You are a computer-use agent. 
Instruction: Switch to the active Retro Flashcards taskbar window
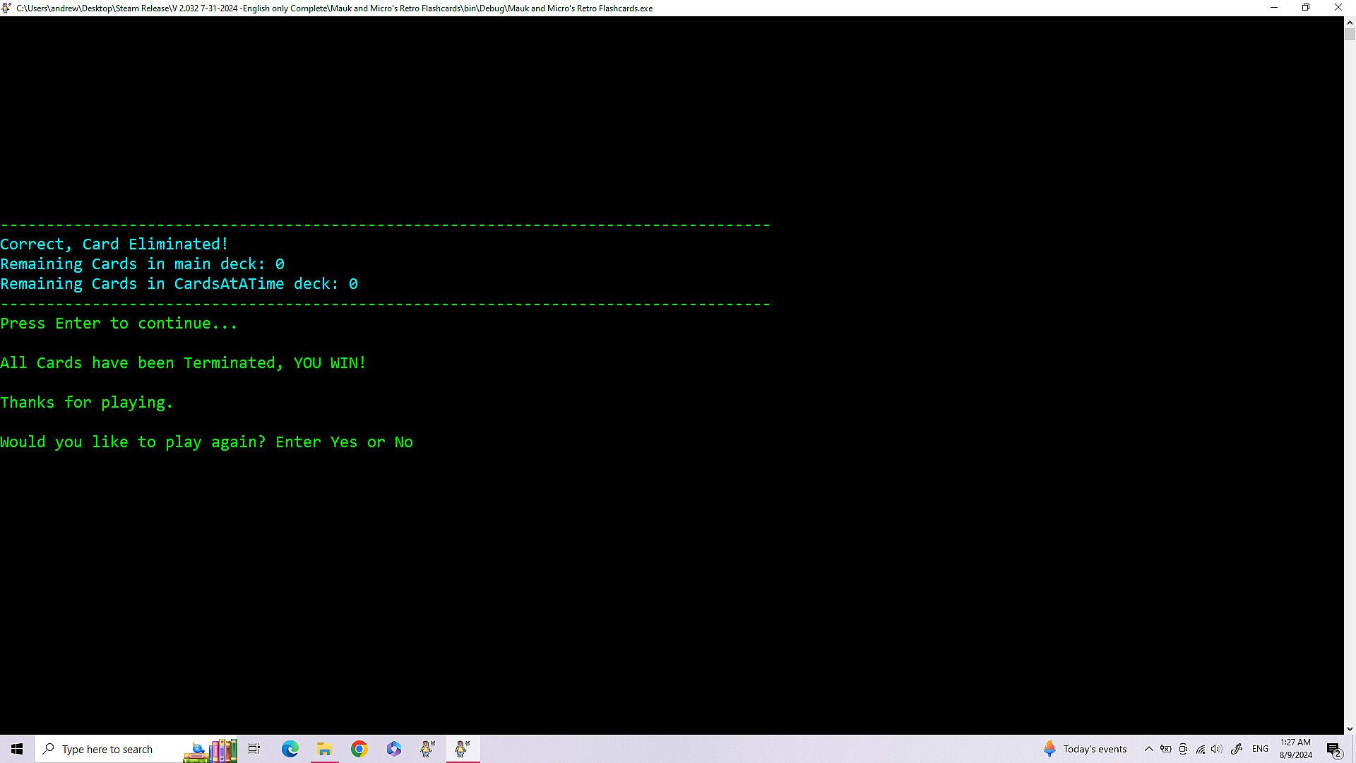pos(463,749)
